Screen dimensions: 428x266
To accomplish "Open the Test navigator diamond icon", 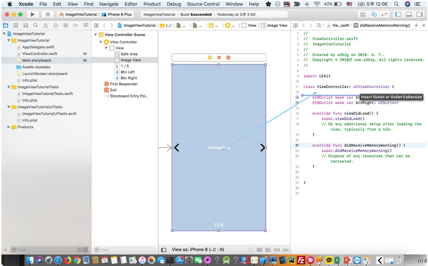I will 56,25.
